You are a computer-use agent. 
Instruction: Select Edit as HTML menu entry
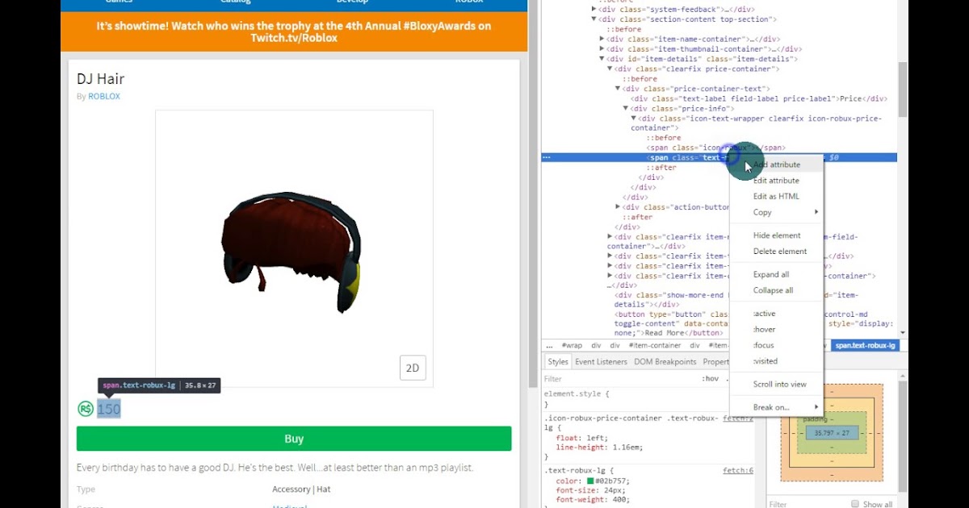tap(776, 197)
